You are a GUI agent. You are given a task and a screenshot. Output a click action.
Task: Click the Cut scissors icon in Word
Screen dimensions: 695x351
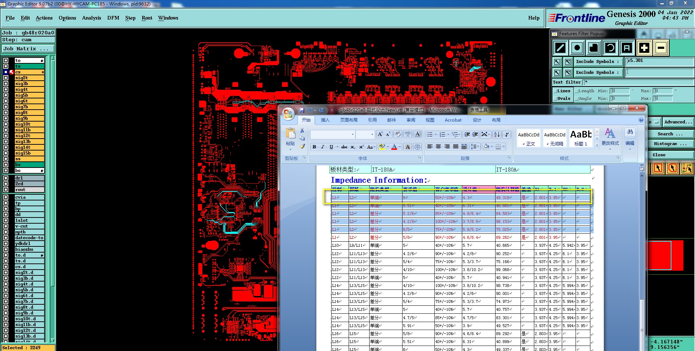point(302,131)
